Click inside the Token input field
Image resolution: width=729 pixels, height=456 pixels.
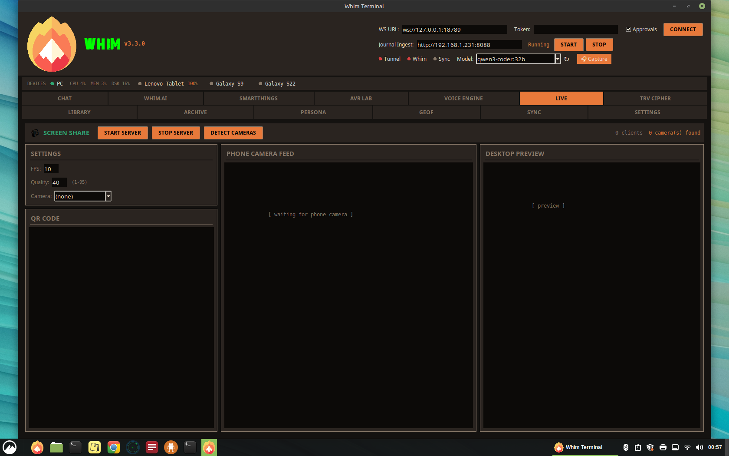575,29
